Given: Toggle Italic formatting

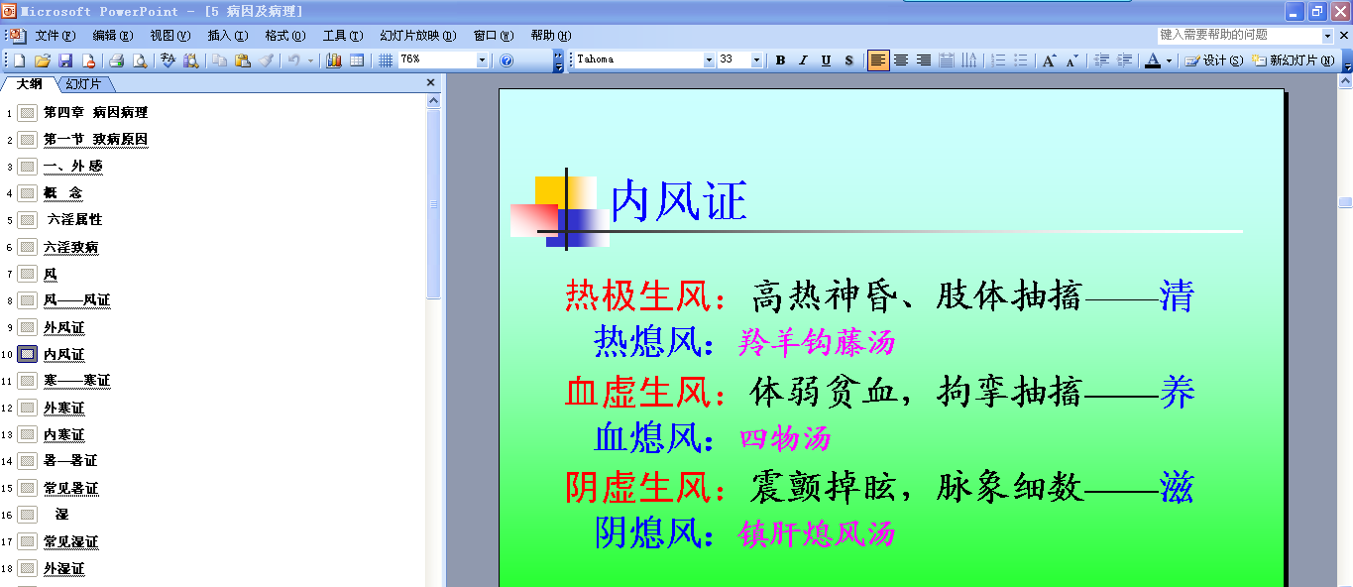Looking at the screenshot, I should (803, 60).
